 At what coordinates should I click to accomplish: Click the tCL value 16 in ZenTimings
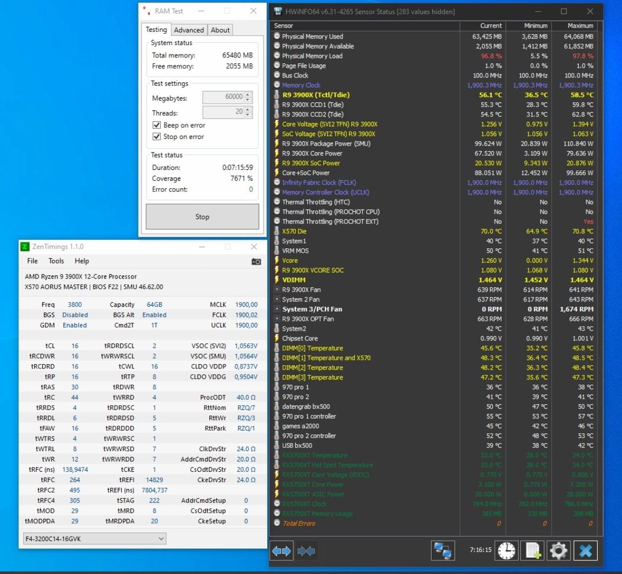(75, 346)
